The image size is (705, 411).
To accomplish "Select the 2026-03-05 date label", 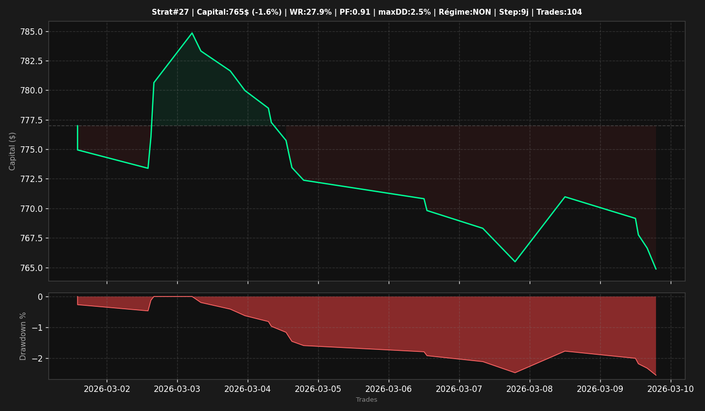I will click(318, 389).
